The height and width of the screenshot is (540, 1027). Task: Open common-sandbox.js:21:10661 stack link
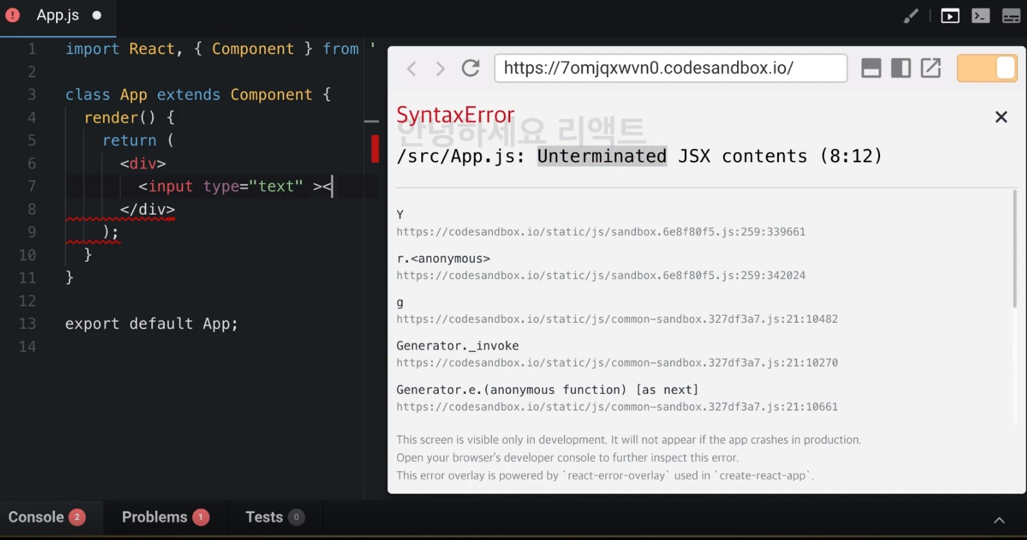[617, 407]
